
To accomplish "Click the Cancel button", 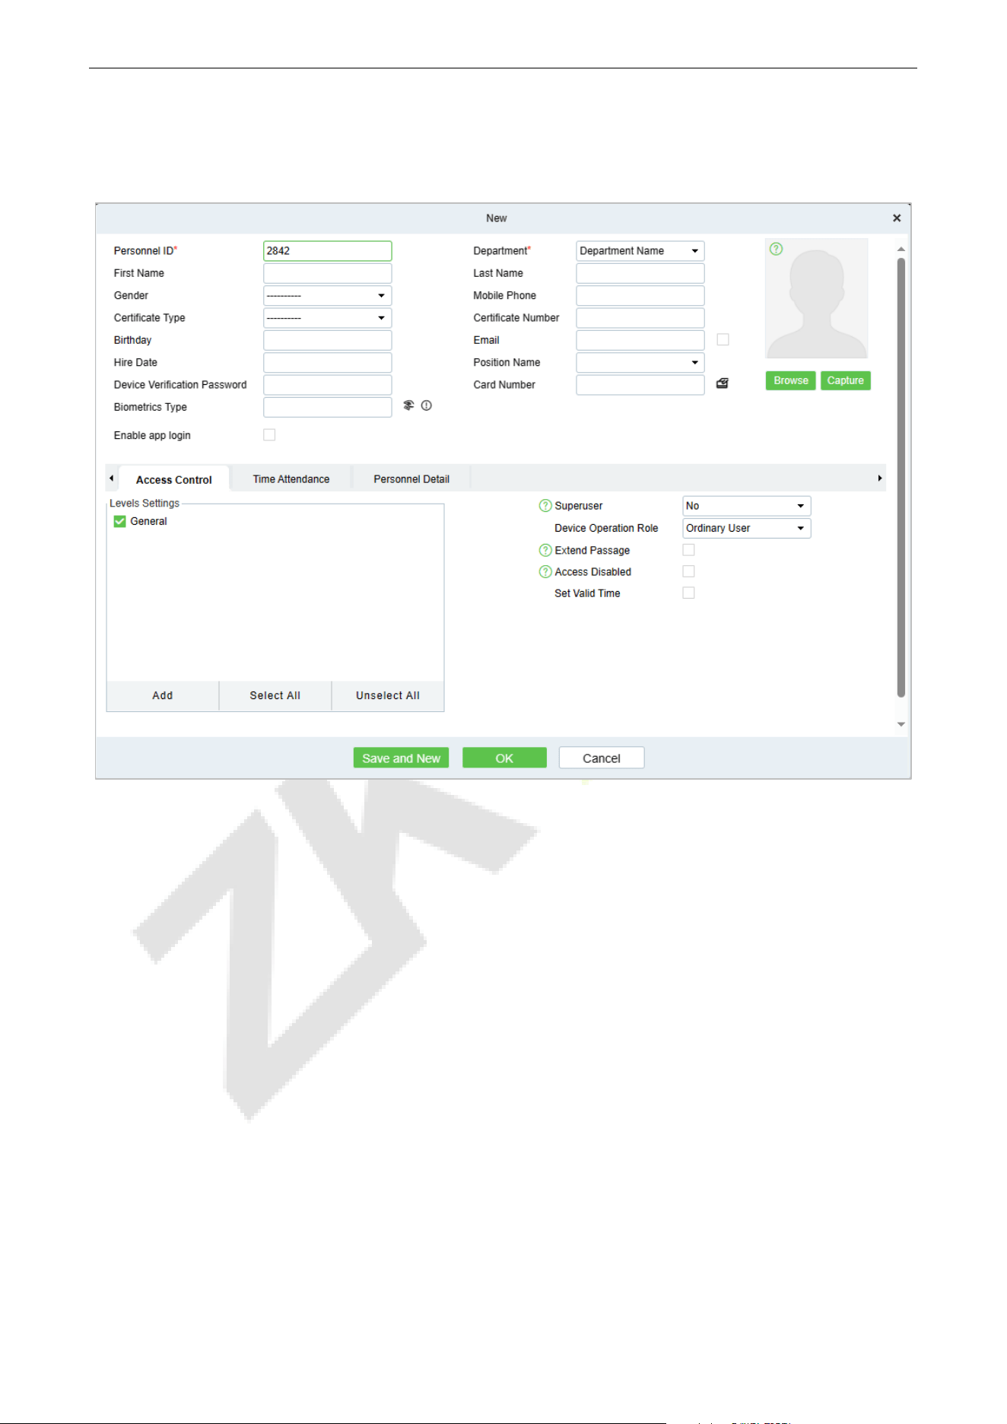I will pyautogui.click(x=602, y=758).
